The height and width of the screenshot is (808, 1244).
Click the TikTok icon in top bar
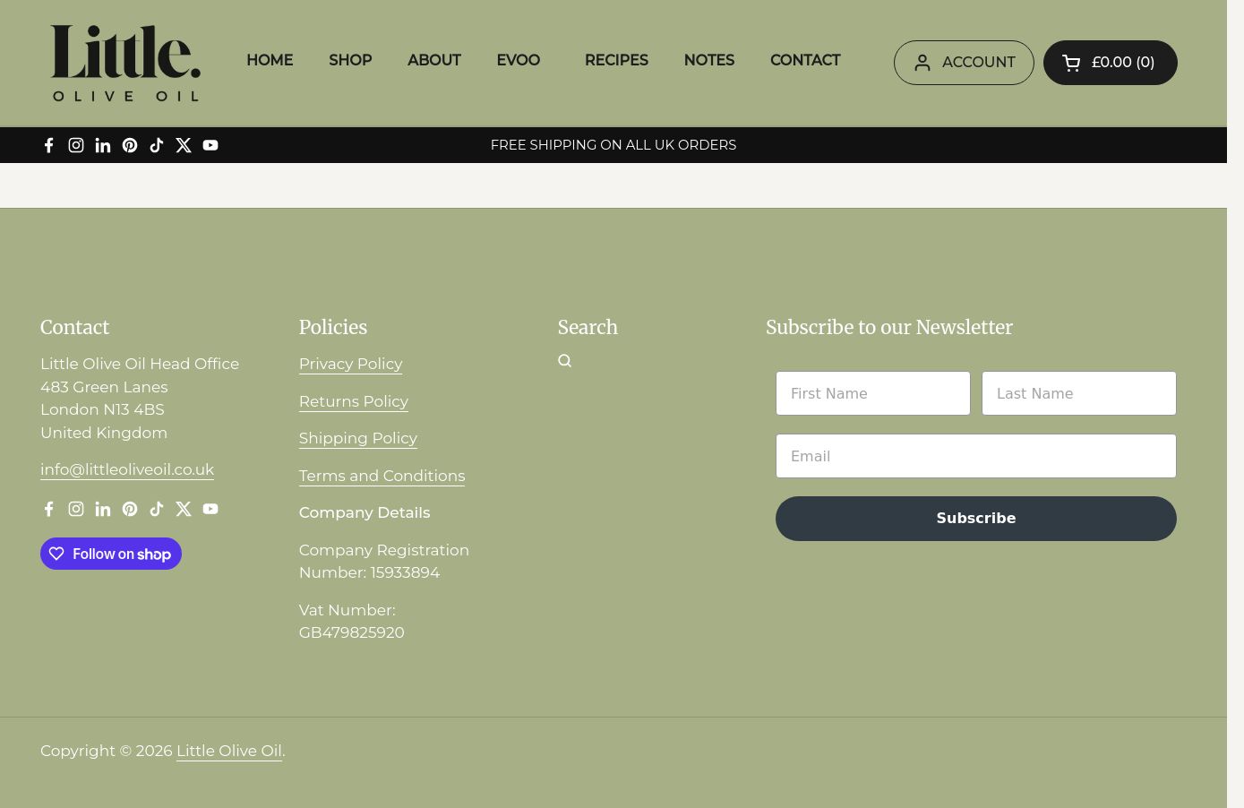[x=157, y=145]
